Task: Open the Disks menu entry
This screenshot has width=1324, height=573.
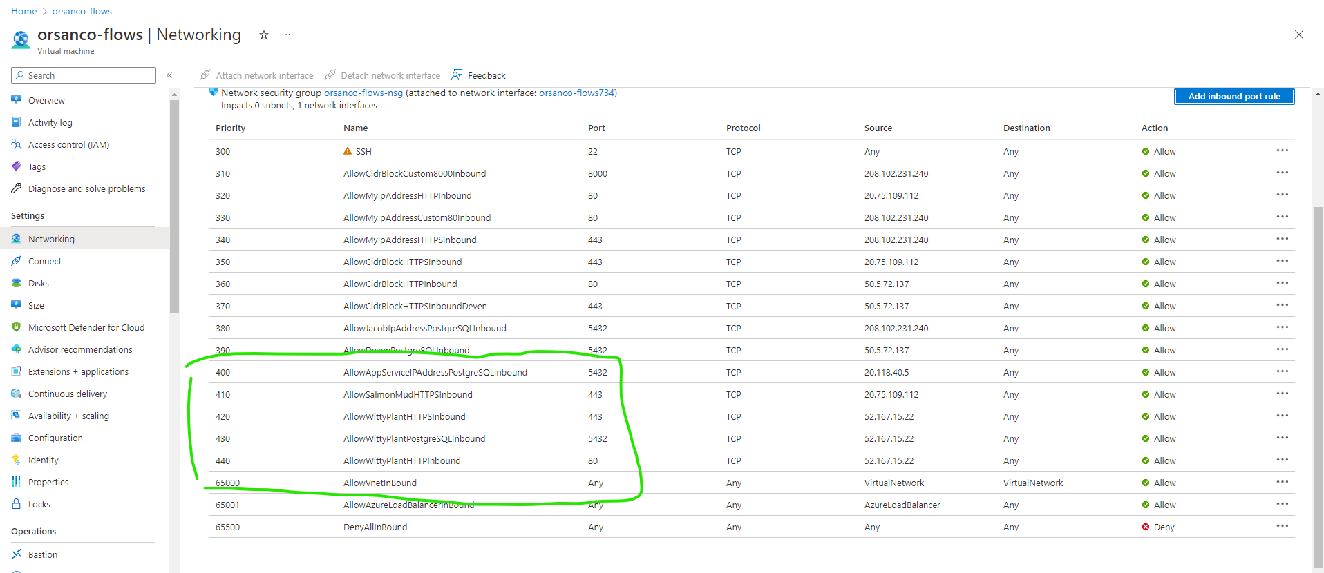Action: pos(39,283)
